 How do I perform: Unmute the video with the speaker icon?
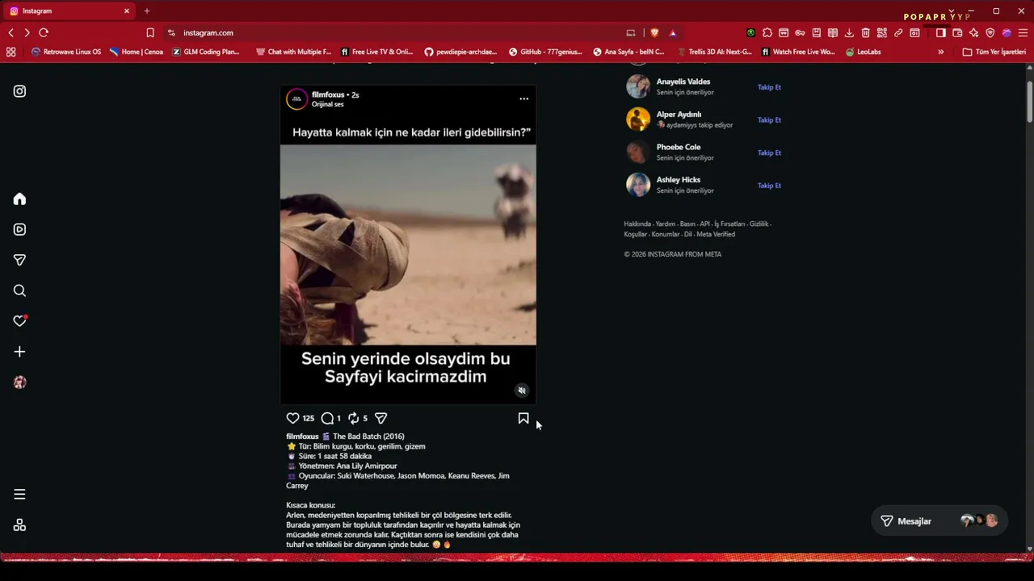[x=522, y=391]
